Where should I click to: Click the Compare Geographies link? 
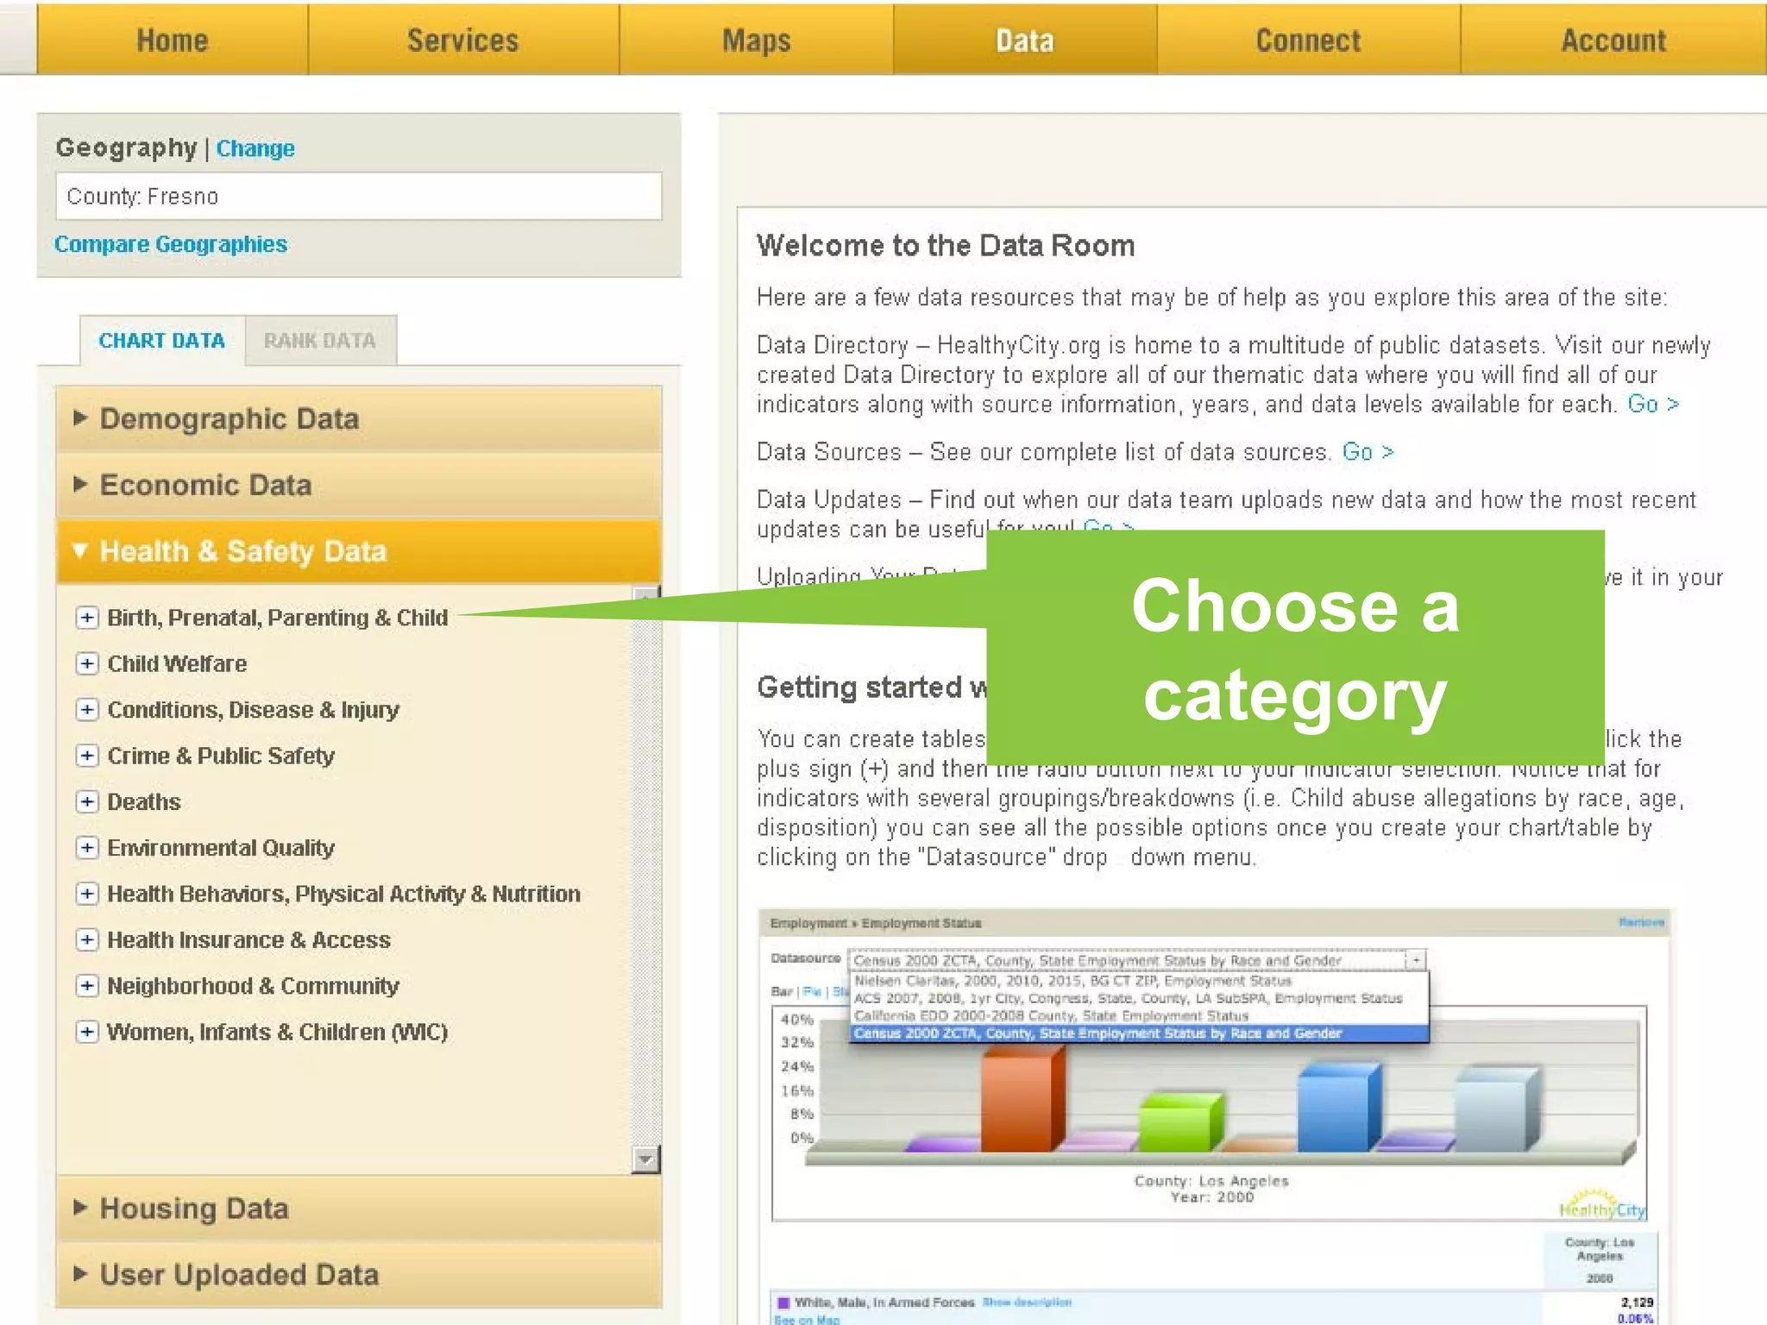click(x=171, y=244)
